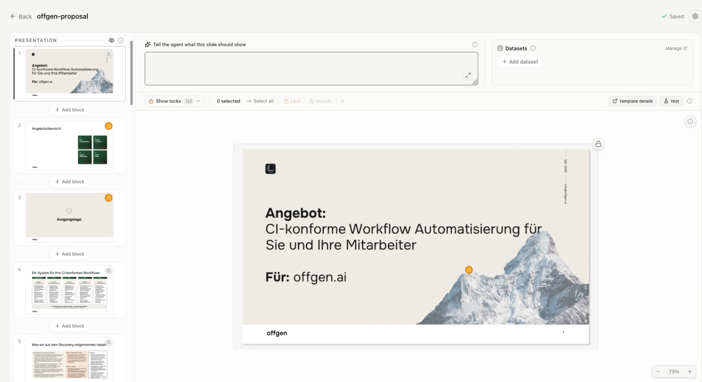Open the info icon beside PRESENTATION
The width and height of the screenshot is (702, 382).
pos(121,40)
